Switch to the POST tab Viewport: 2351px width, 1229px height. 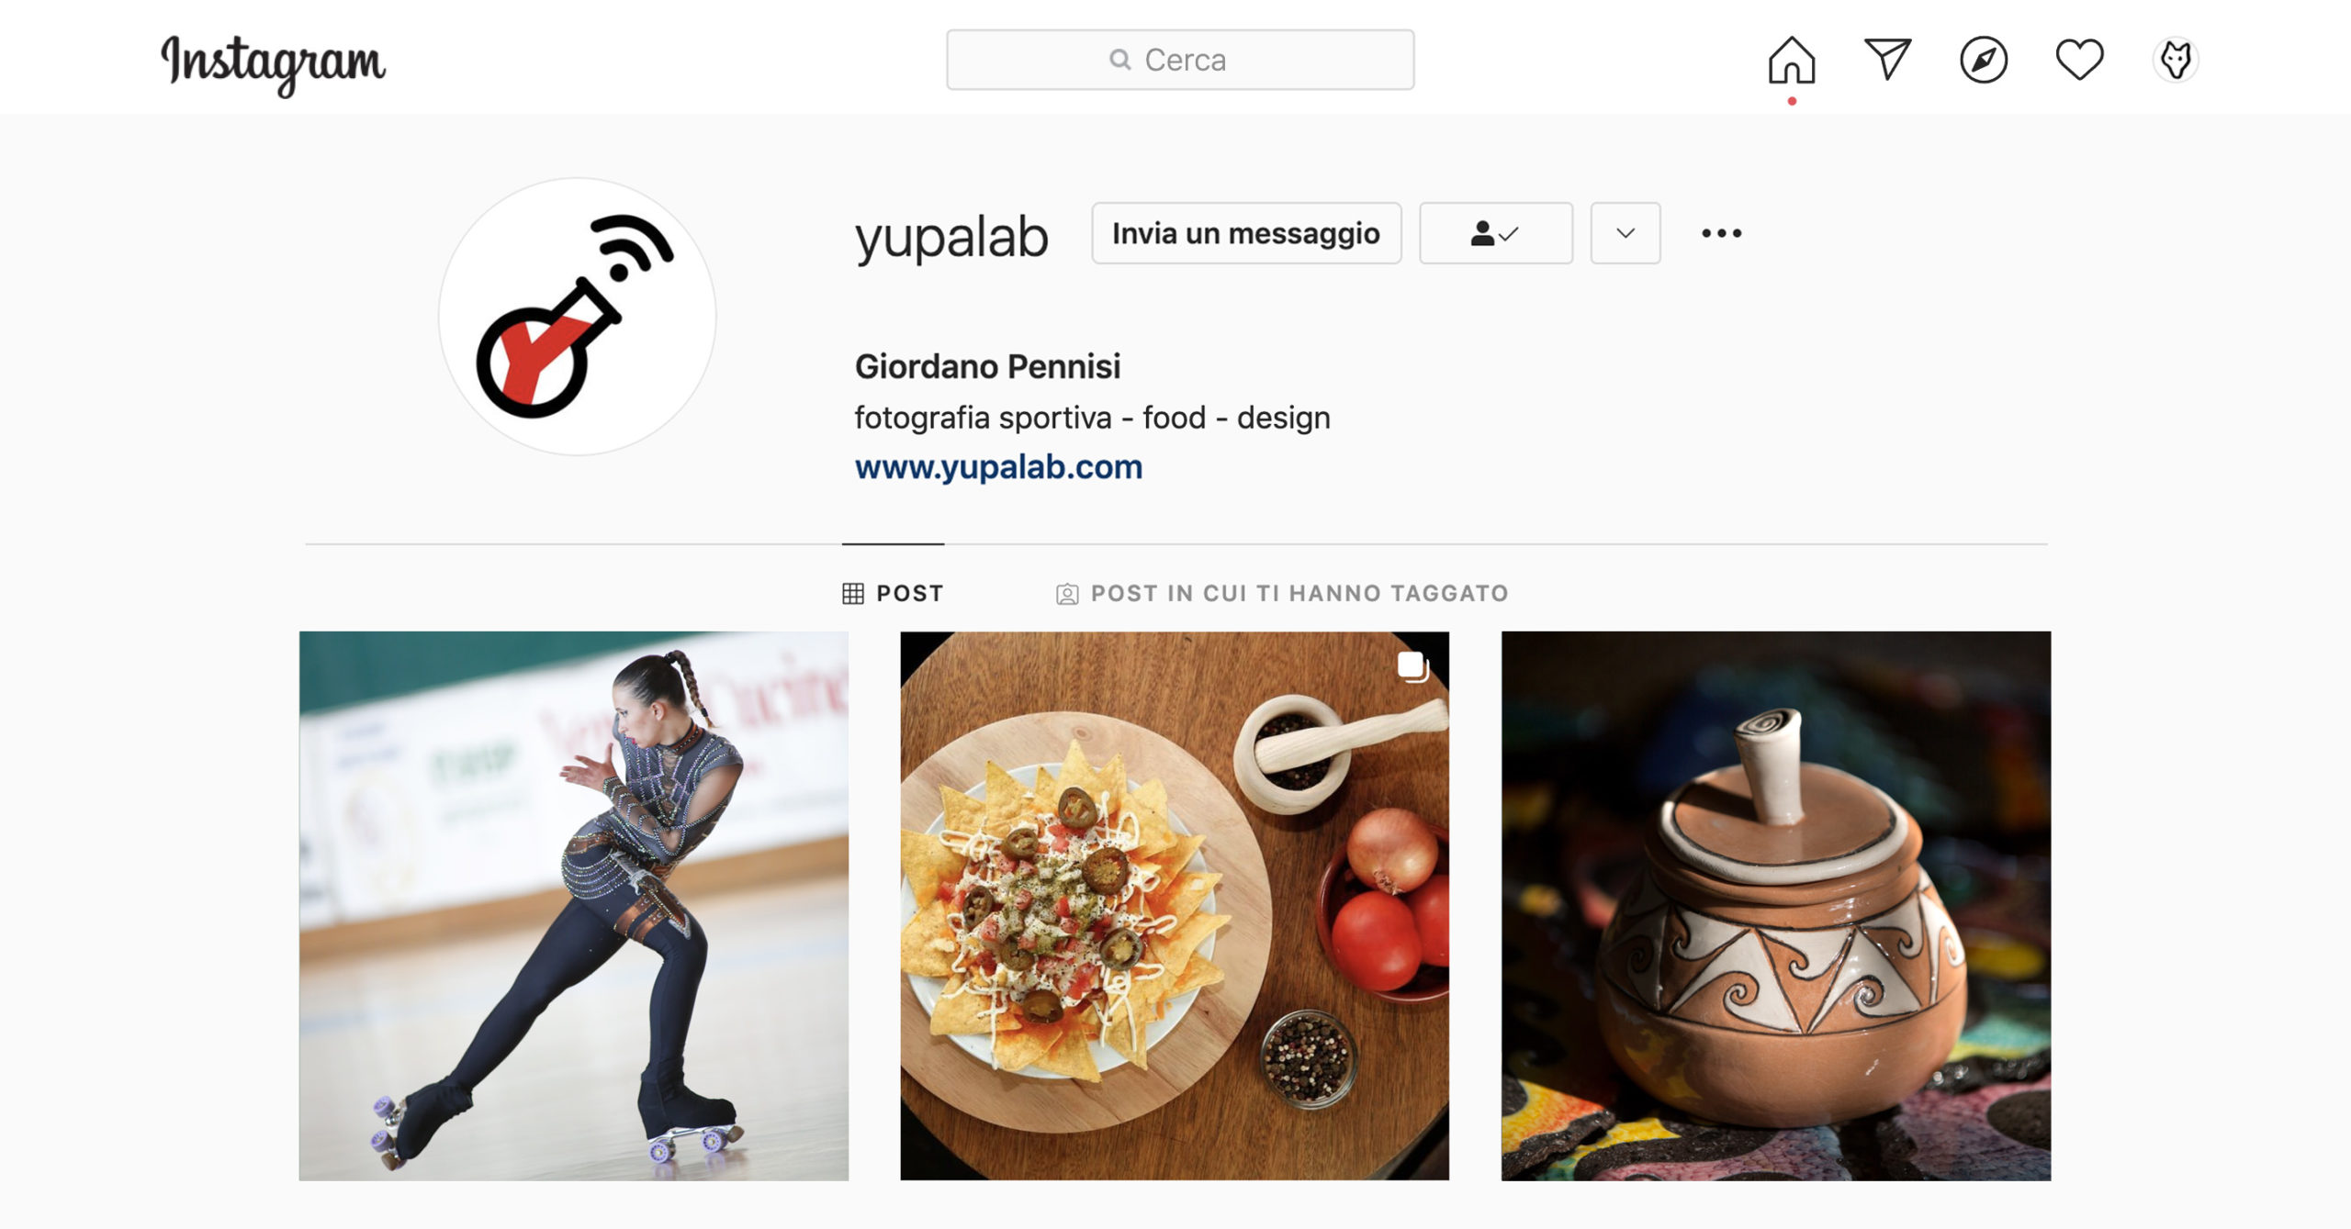[893, 593]
